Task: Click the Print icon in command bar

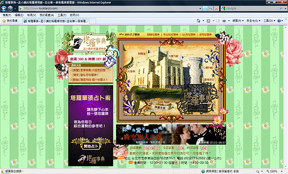Action: tap(224, 21)
